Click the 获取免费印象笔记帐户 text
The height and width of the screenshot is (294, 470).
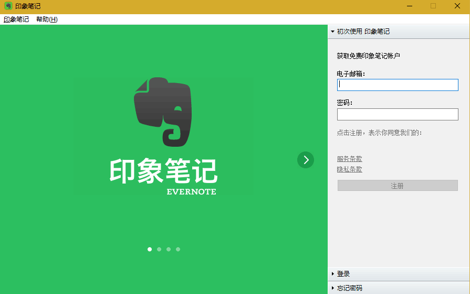369,56
